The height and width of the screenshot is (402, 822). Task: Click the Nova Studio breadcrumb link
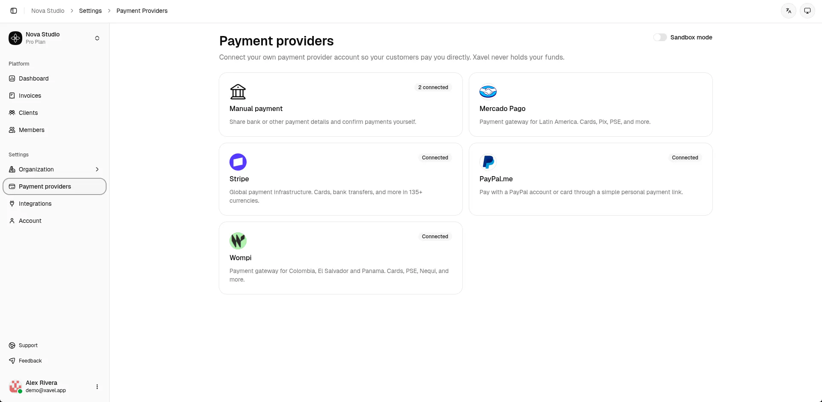48,11
